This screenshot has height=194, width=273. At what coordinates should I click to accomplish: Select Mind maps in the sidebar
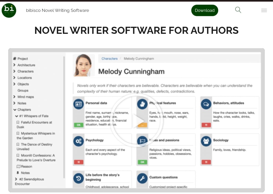tap(26, 97)
